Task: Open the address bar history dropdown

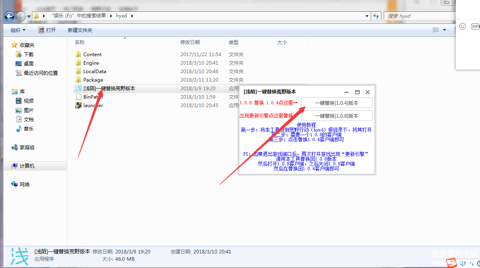Action: pos(367,16)
